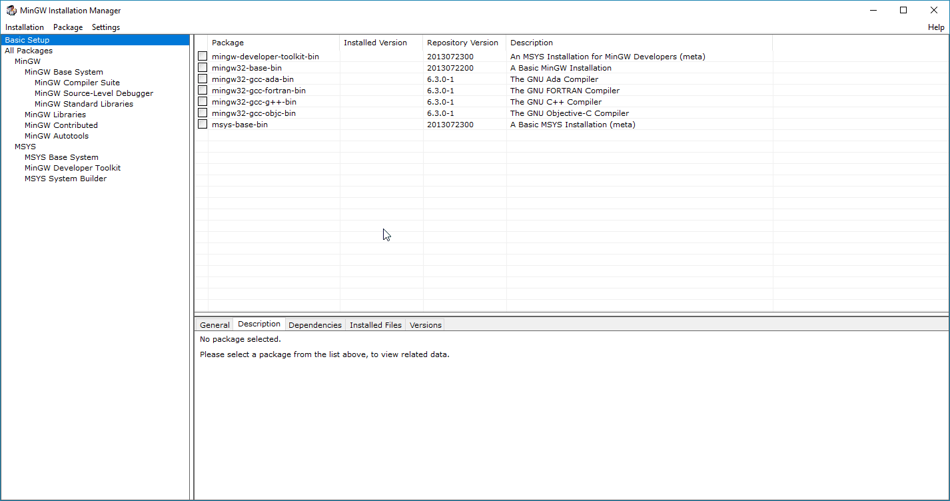Image resolution: width=950 pixels, height=501 pixels.
Task: Click description 'The GNU FORTRAN Compiler'
Action: pyautogui.click(x=565, y=91)
